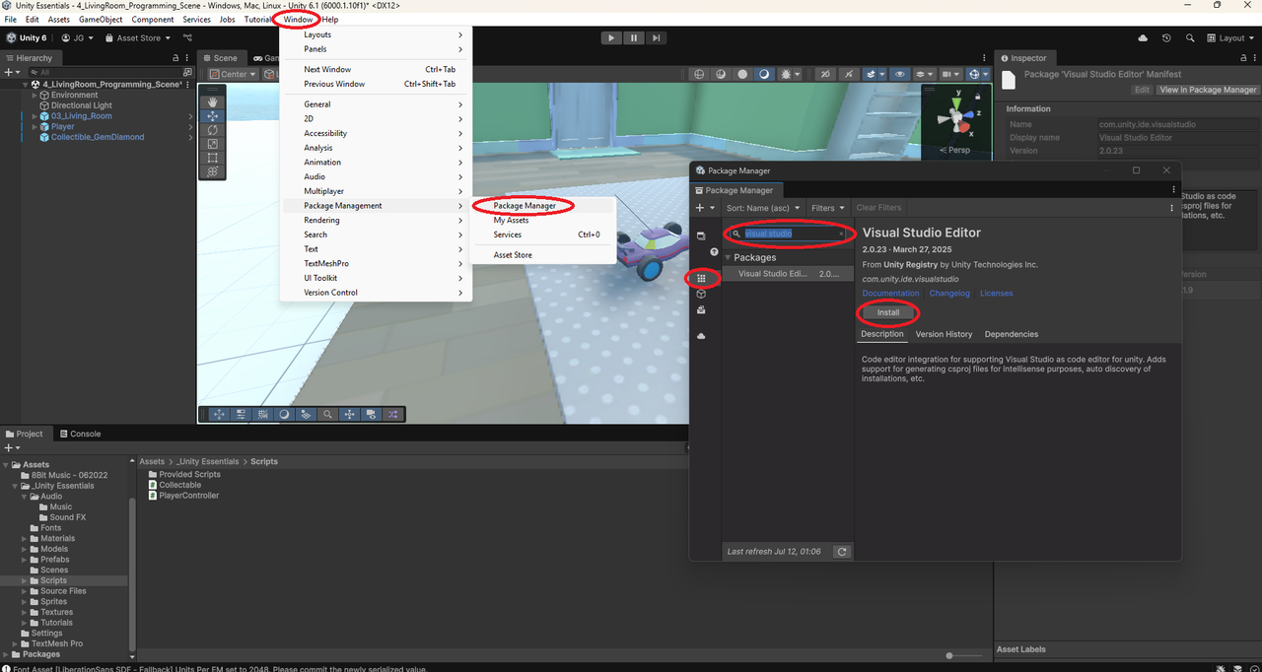Image resolution: width=1262 pixels, height=672 pixels.
Task: Open the Window menu
Action: [298, 20]
